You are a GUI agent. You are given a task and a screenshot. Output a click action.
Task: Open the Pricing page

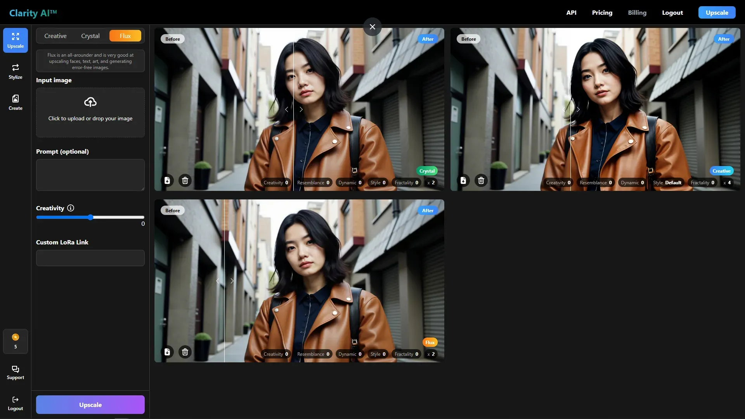coord(602,12)
